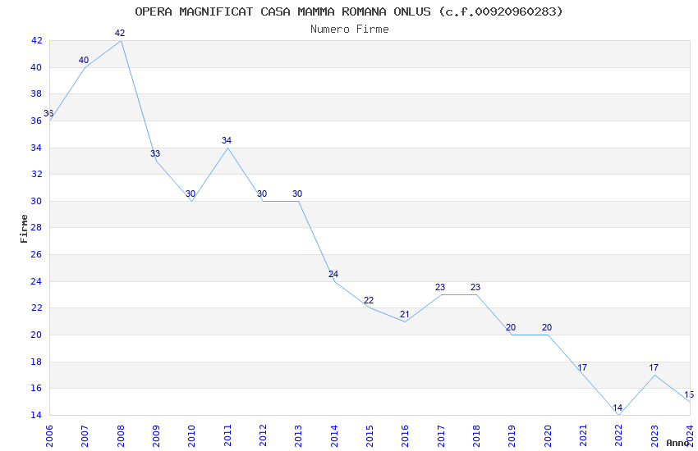The image size is (698, 451).
Task: Click data point value 22 for 2015
Action: pos(369,301)
